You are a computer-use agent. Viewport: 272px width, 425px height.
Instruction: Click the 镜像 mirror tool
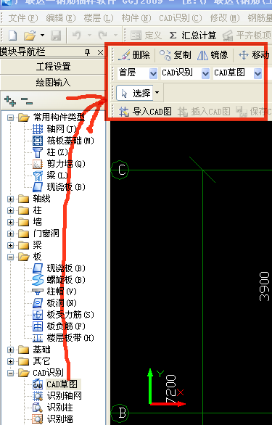[213, 55]
